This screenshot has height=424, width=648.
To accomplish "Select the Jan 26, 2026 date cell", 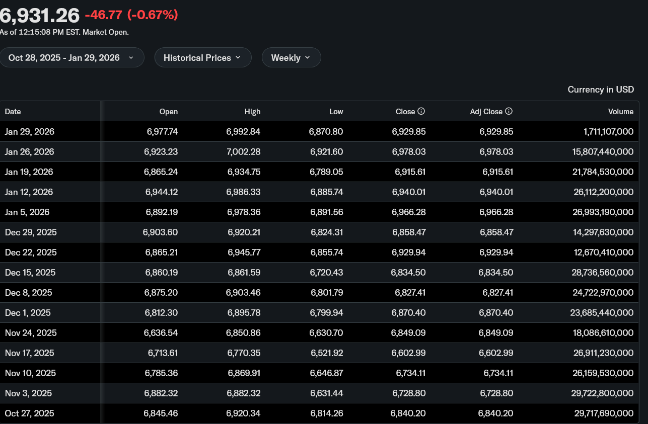I will point(30,152).
